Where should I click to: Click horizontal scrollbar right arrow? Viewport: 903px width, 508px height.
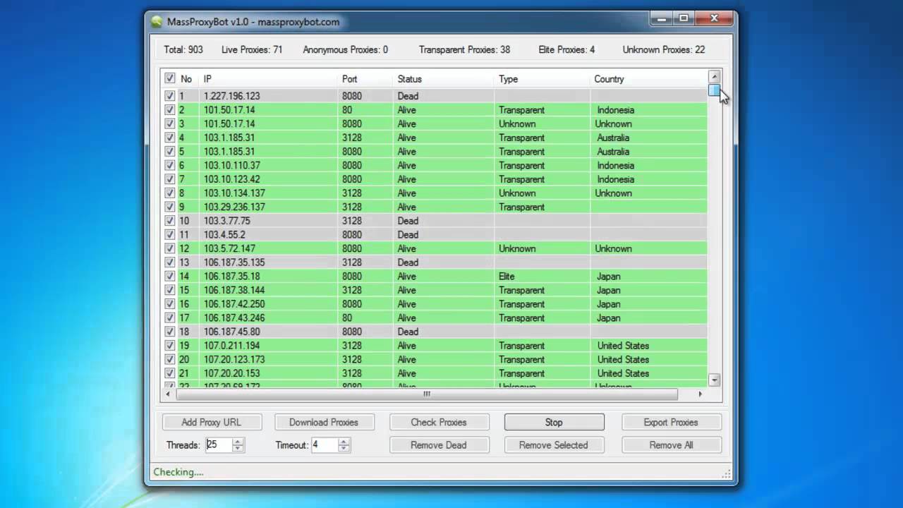pyautogui.click(x=701, y=394)
